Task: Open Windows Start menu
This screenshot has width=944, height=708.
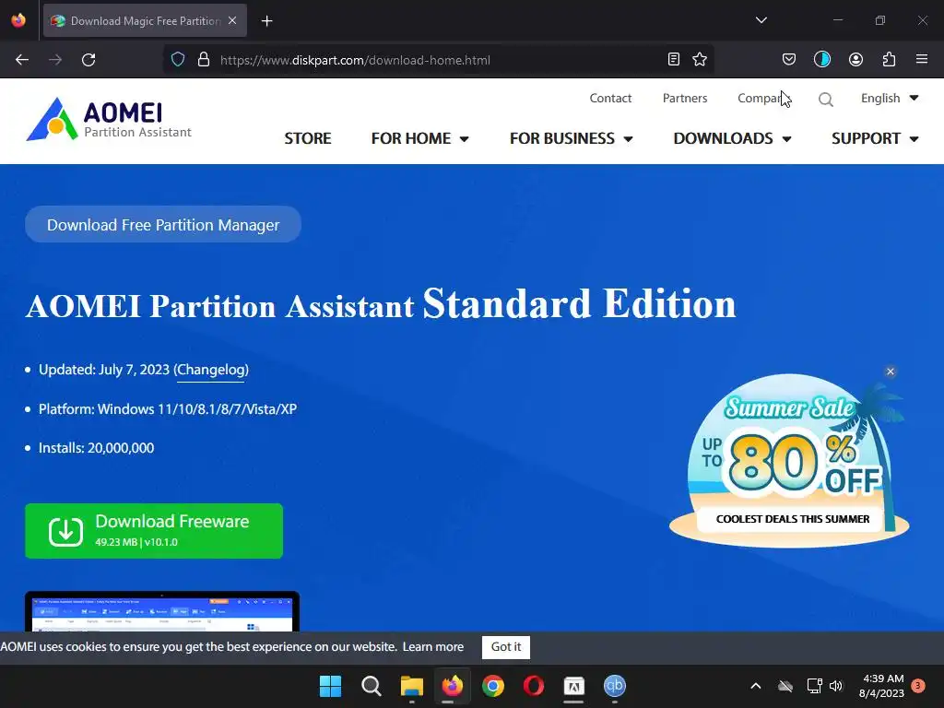Action: (x=330, y=686)
